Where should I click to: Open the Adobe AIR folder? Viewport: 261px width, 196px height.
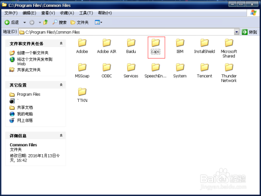(106, 46)
